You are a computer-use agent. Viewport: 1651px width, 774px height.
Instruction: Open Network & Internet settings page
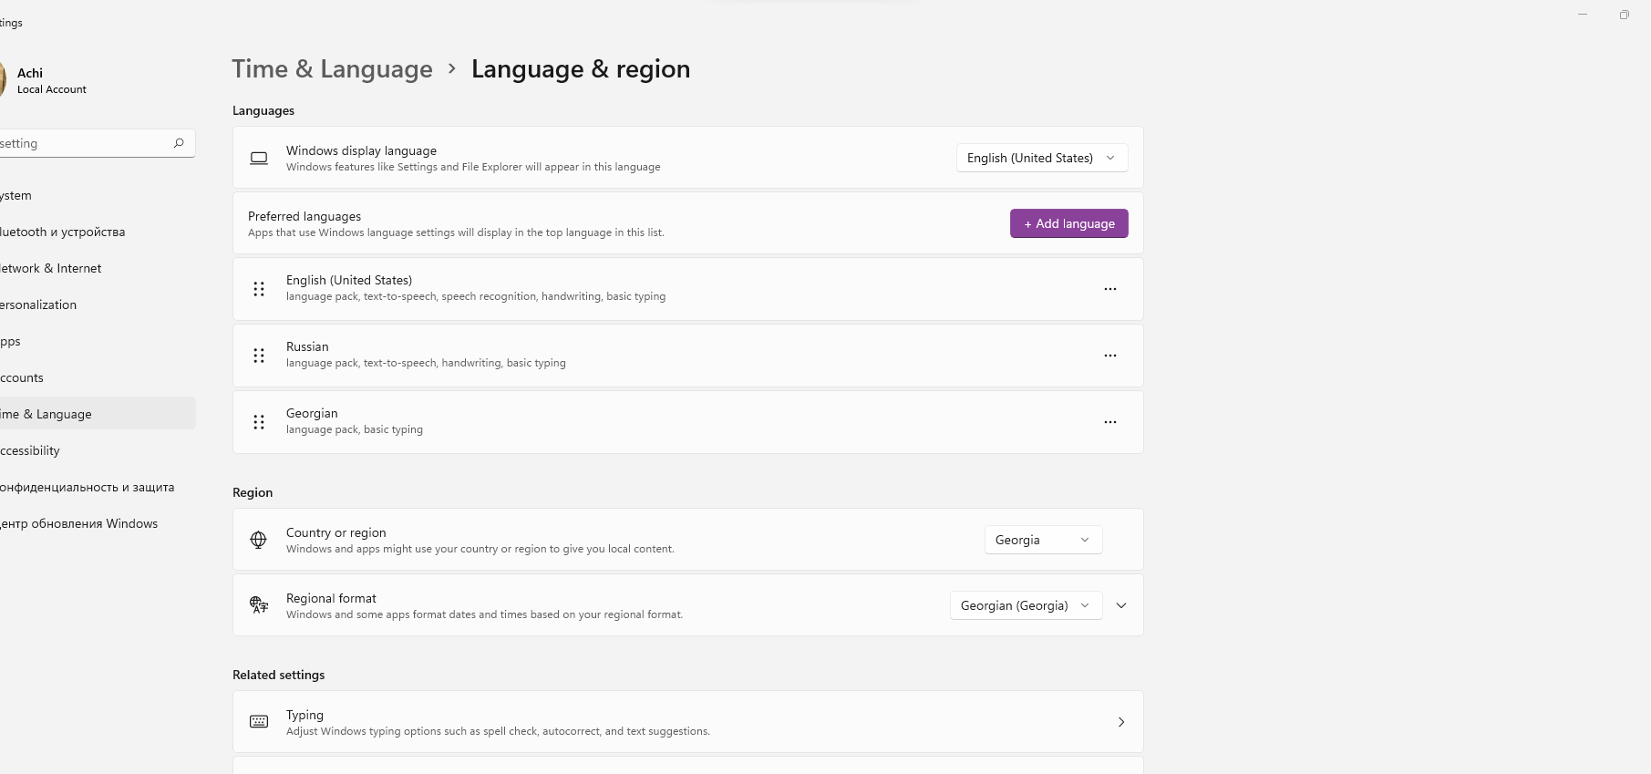pyautogui.click(x=53, y=268)
